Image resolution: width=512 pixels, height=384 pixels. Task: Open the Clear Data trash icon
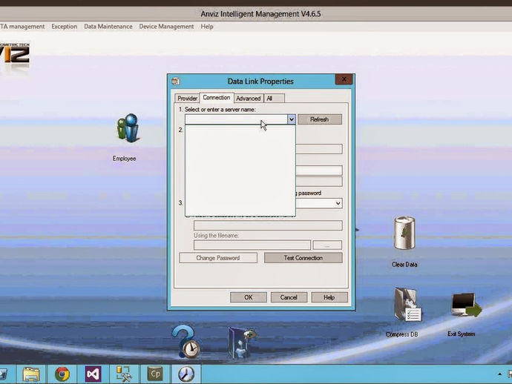click(404, 233)
